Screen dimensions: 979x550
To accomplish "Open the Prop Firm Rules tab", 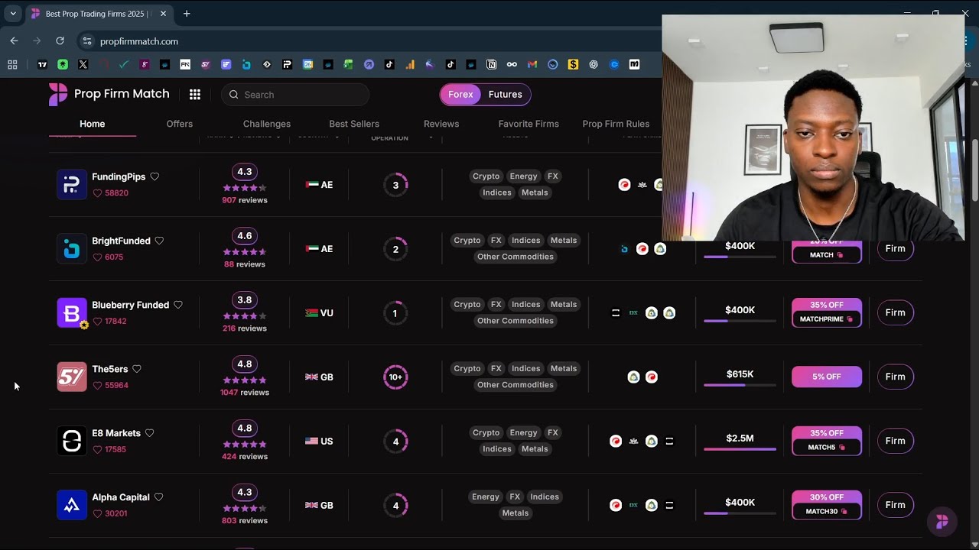I will tap(616, 124).
